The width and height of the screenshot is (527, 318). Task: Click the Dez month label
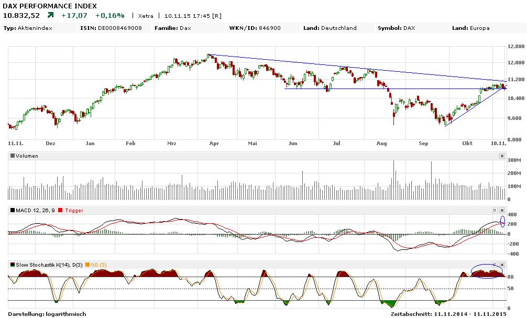[x=50, y=143]
